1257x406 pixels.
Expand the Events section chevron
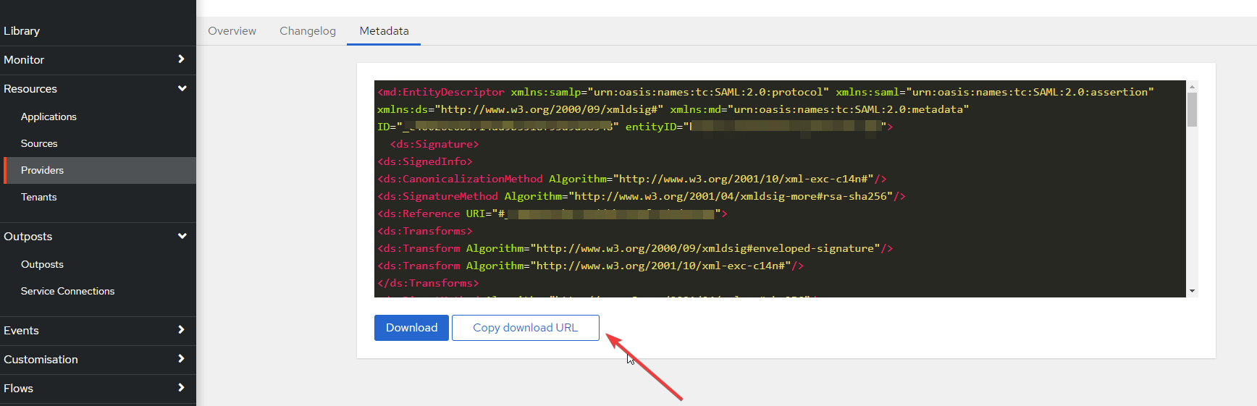[181, 330]
